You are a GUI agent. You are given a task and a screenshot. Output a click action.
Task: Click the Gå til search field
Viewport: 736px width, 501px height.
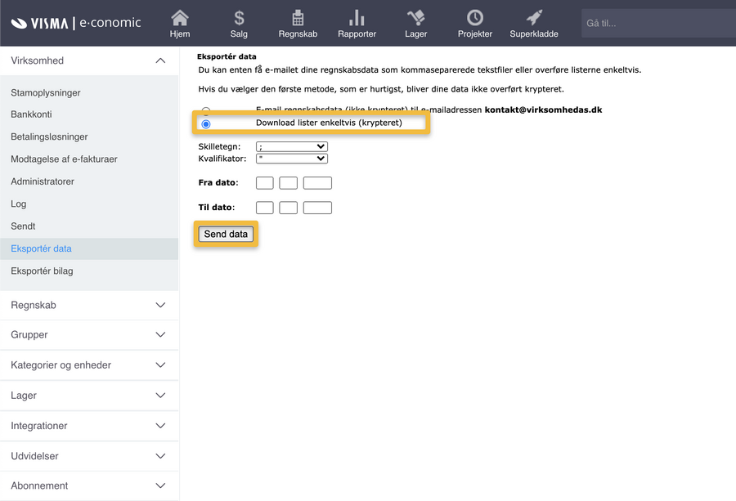(x=654, y=23)
